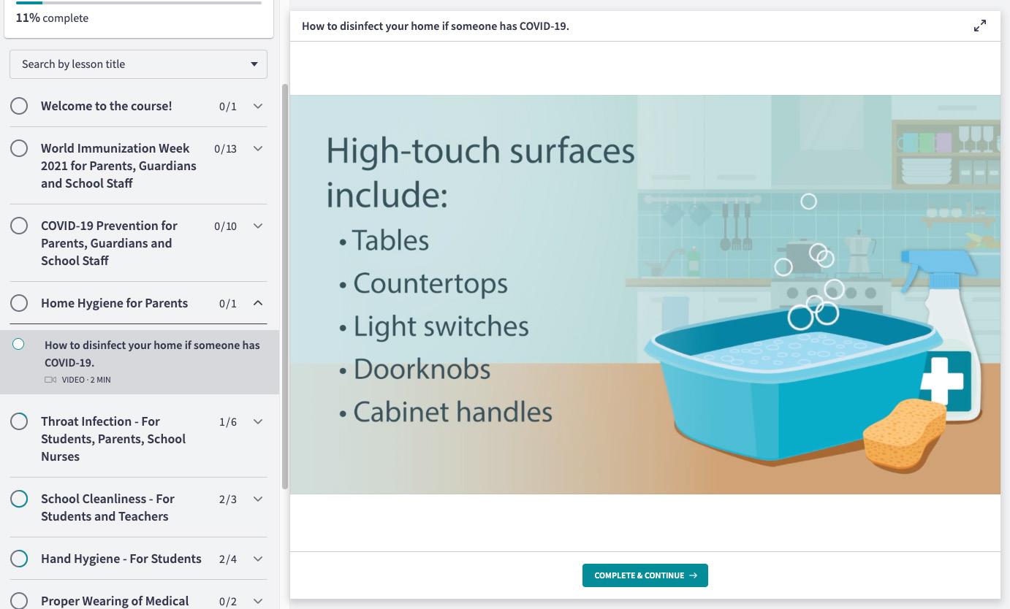This screenshot has height=609, width=1010.
Task: Open World Immunization Week 2021 section title
Action: pos(118,166)
